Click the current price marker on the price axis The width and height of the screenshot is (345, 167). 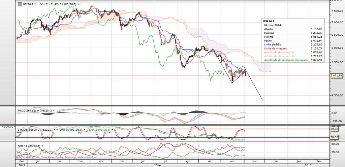click(337, 76)
